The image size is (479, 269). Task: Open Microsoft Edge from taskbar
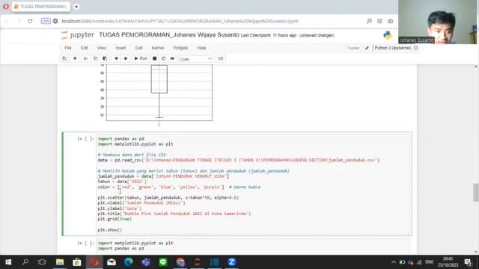click(x=128, y=262)
